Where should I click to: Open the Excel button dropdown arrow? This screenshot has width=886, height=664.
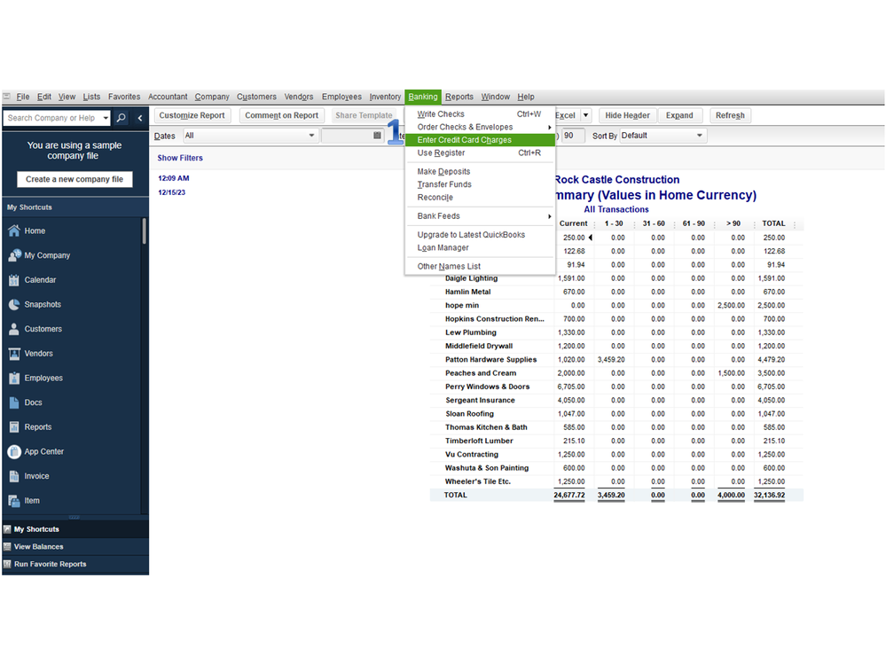(x=585, y=115)
